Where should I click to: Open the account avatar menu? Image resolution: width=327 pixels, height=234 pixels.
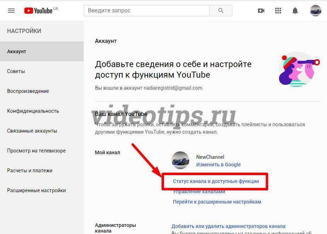tap(316, 10)
